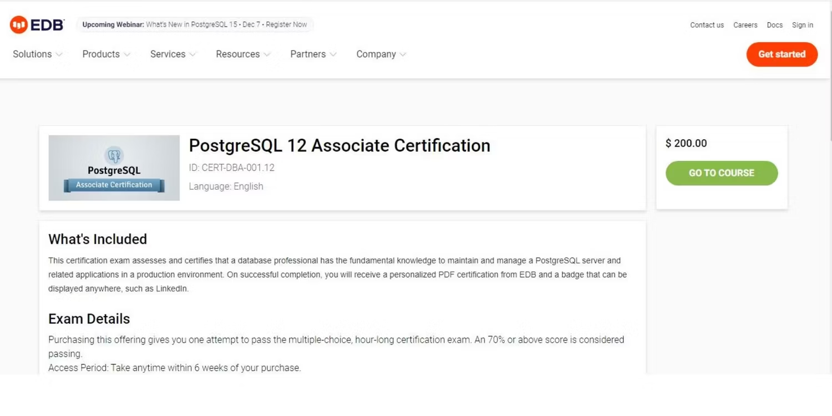Click the $ 200.00 price
This screenshot has width=832, height=416.
[x=686, y=143]
